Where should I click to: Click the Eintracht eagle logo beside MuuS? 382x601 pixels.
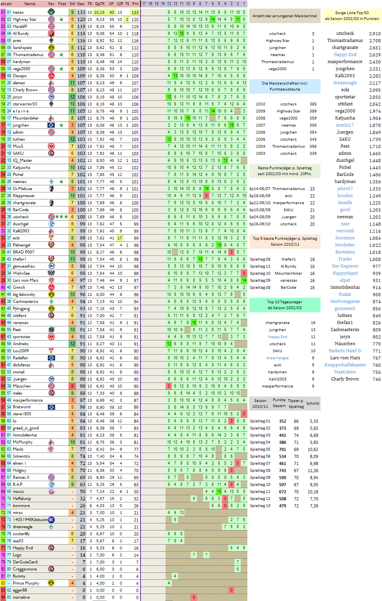51,146
